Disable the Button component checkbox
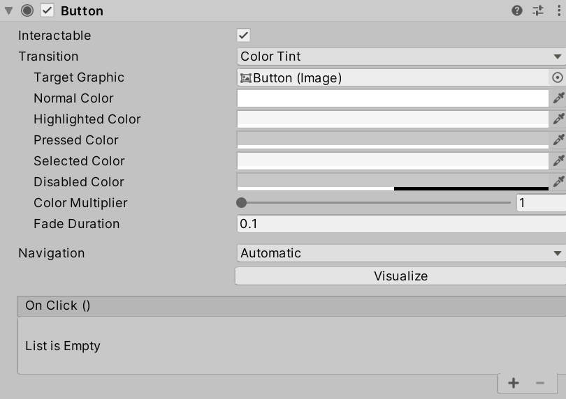This screenshot has height=399, width=566. (47, 10)
